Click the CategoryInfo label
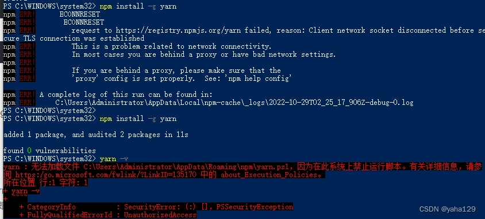The image size is (485, 219). tap(51, 206)
